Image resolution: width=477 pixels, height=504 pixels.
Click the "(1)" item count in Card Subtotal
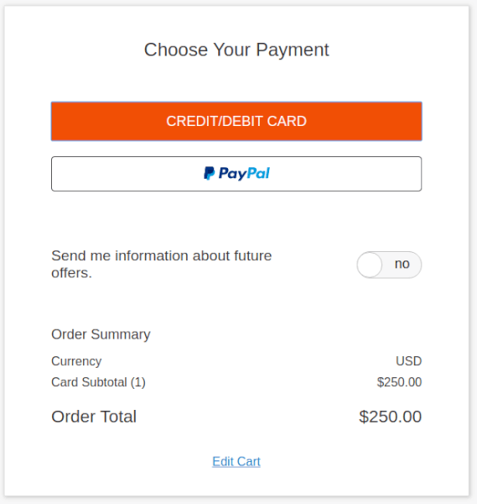[138, 382]
